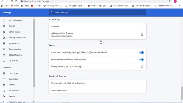The width and height of the screenshot is (183, 103).
Task: Open the Pradhan Mantri bookmark
Action: [x=164, y=6]
